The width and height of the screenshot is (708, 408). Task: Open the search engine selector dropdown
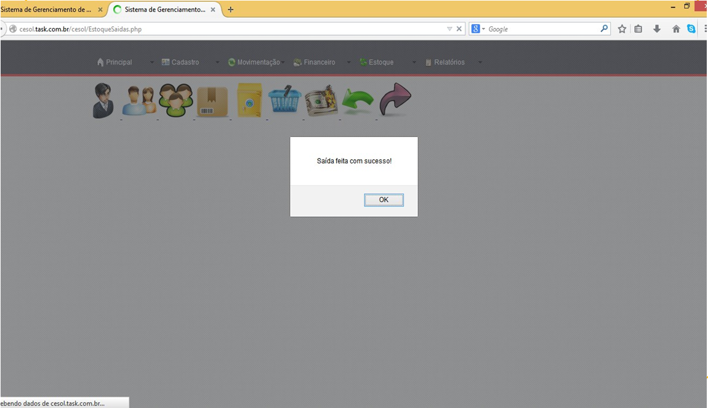click(x=478, y=29)
